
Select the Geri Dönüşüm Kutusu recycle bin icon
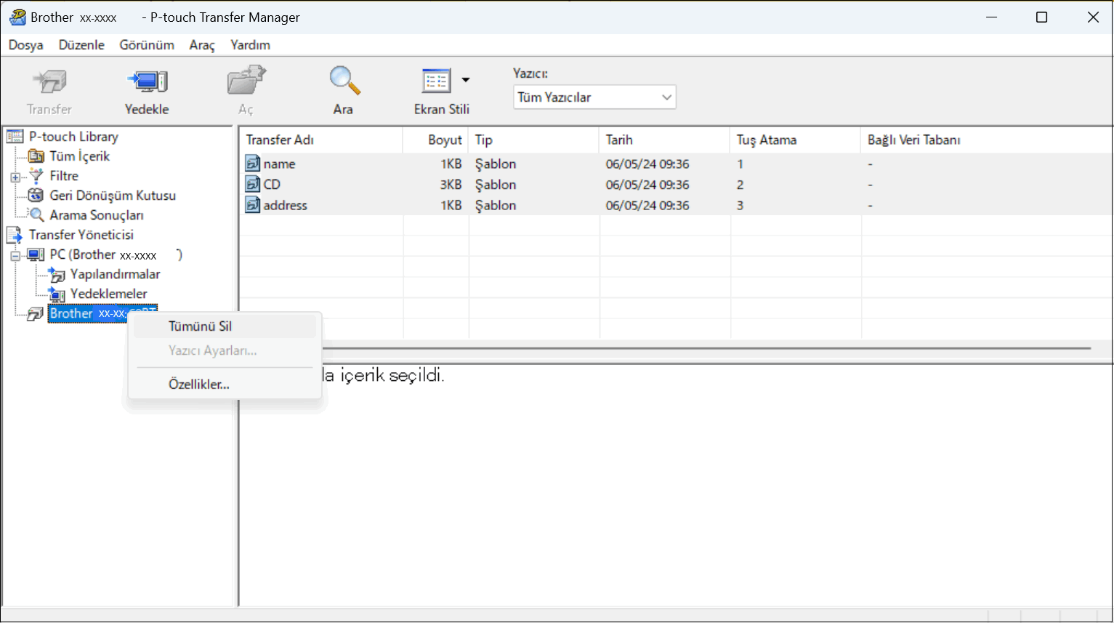(36, 196)
